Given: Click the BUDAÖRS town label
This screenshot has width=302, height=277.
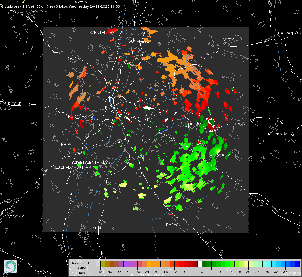Looking at the screenshot, I should [x=77, y=116].
